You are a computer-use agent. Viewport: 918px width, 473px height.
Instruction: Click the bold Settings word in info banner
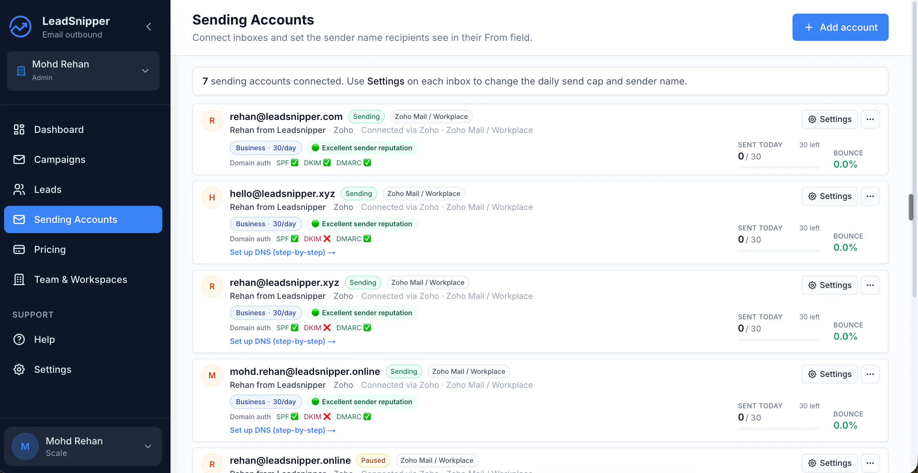[386, 81]
